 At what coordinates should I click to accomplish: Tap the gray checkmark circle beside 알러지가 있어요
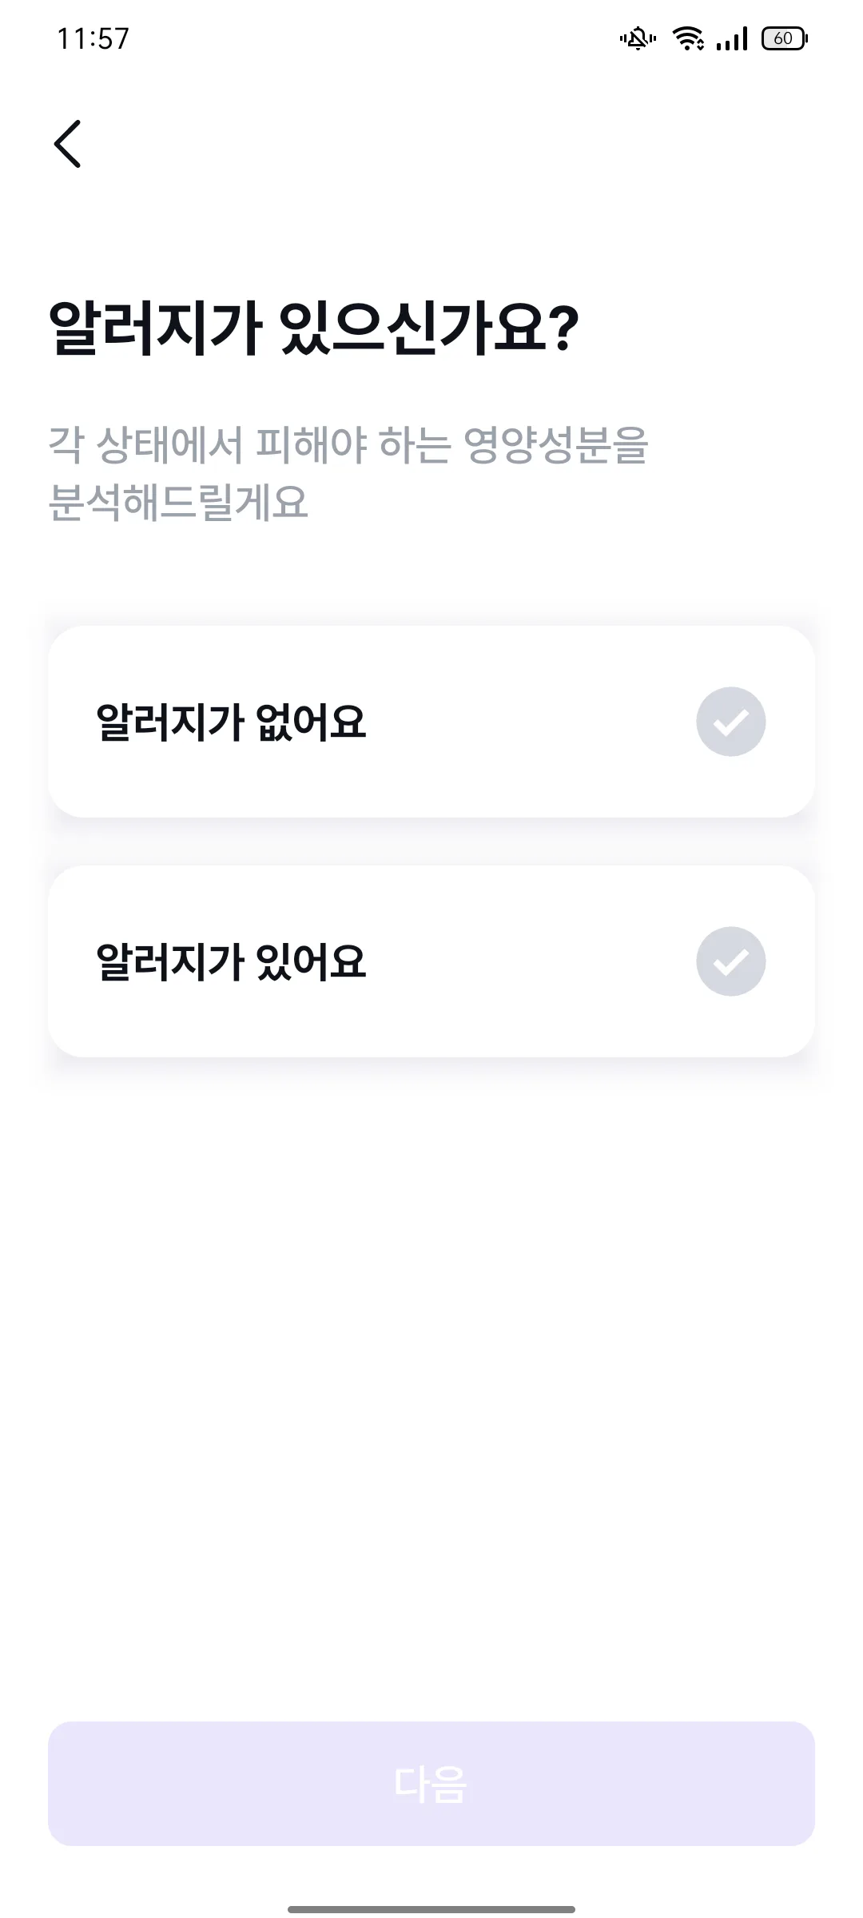click(x=731, y=961)
